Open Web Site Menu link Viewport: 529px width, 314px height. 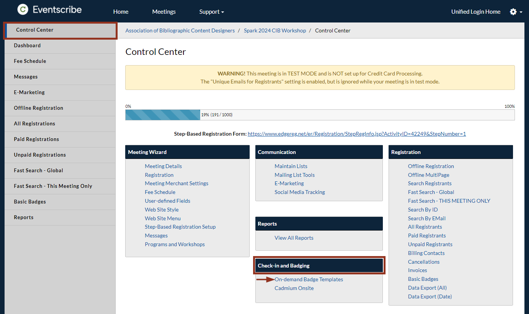[x=163, y=218]
